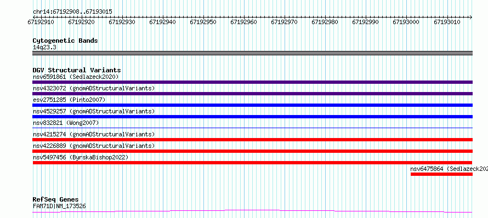Viewport: 488px width, 218px height.
Task: Open variant nsv832821 (Wong2007) label
Action: (x=66, y=123)
